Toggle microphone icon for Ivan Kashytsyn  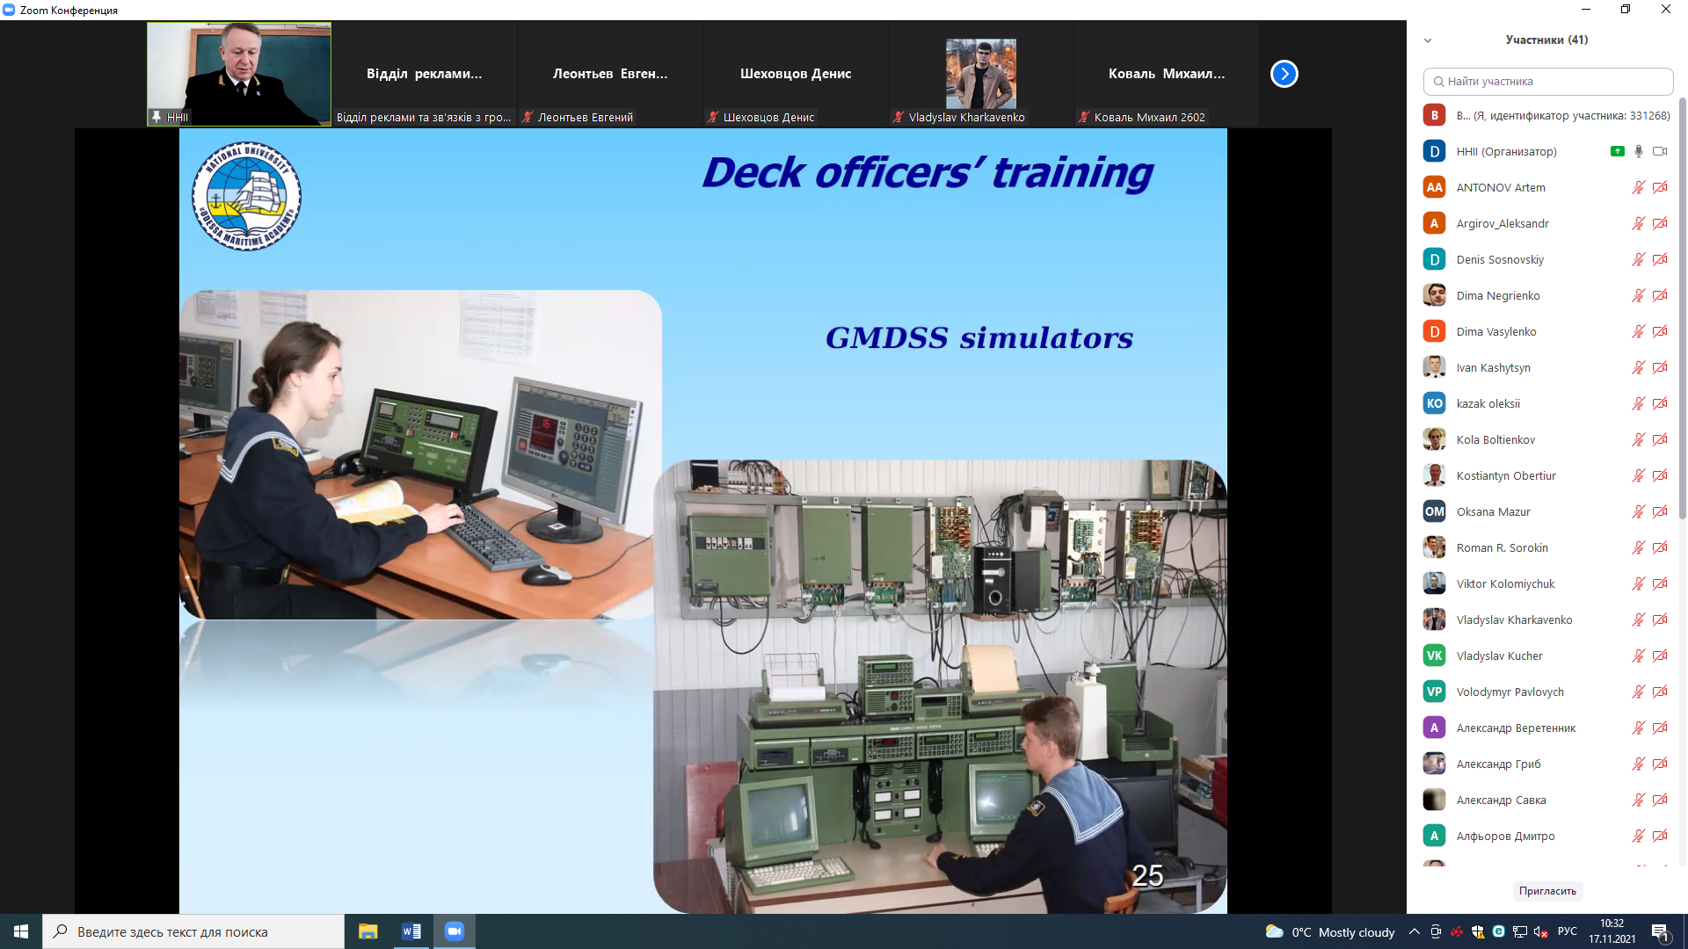coord(1639,367)
